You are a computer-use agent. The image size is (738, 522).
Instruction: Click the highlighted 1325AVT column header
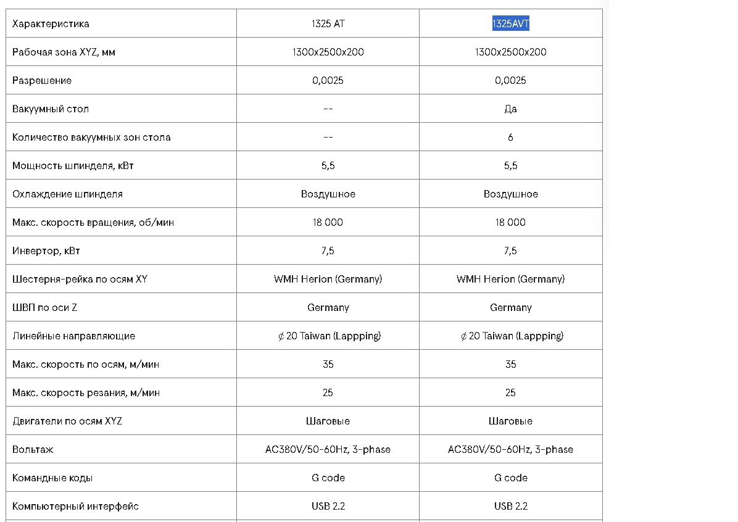(x=510, y=24)
